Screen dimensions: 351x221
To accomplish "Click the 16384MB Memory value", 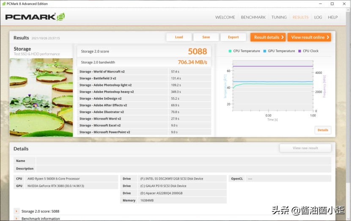I will (147, 200).
